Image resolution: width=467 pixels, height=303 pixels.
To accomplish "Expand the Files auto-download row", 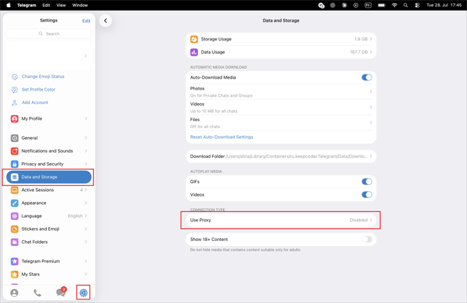I will pos(281,123).
